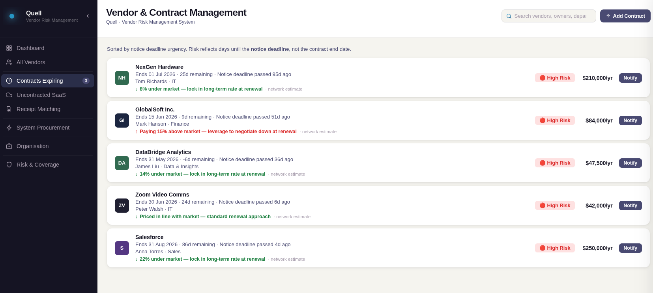The height and width of the screenshot is (293, 653).
Task: Open Uncontracted SaaS page
Action: (48, 95)
